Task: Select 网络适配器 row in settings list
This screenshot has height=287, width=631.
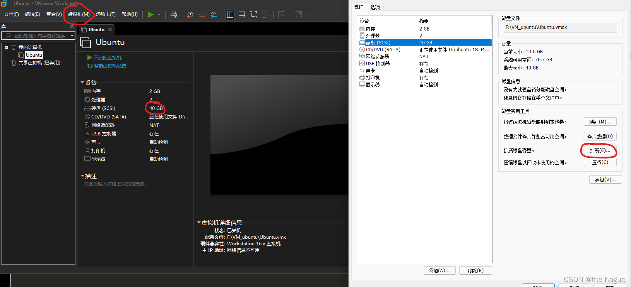Action: tap(425, 57)
